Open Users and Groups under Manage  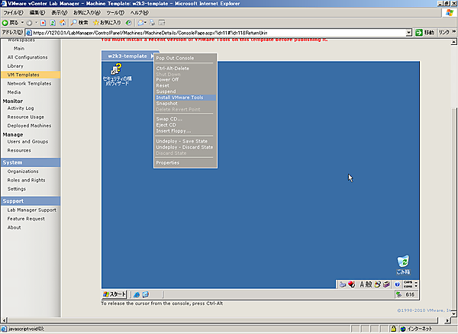tap(27, 142)
